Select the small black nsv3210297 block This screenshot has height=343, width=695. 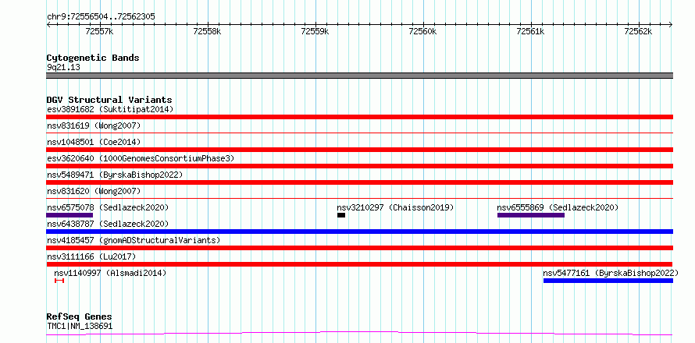340,215
